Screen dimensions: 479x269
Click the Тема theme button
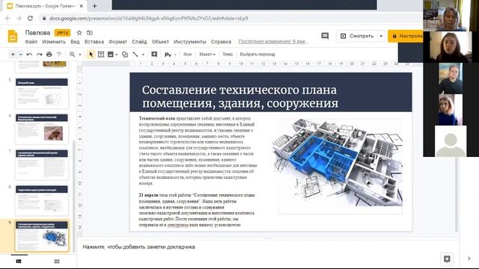click(228, 55)
